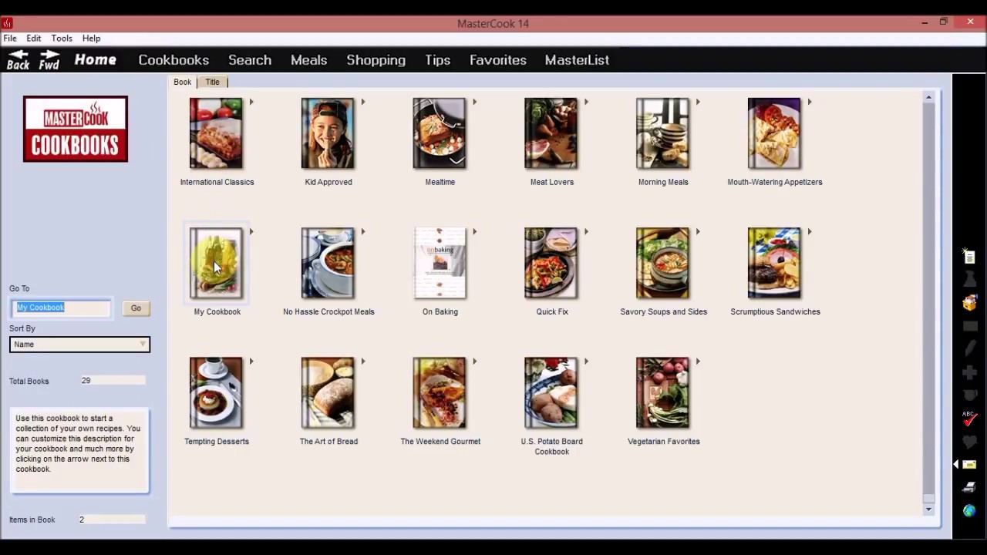Viewport: 987px width, 555px height.
Task: Open the Edit menu
Action: [x=34, y=38]
